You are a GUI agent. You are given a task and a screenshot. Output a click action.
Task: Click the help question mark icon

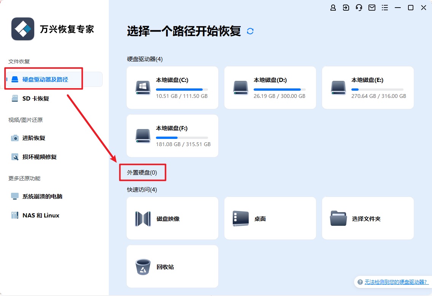coord(360,282)
